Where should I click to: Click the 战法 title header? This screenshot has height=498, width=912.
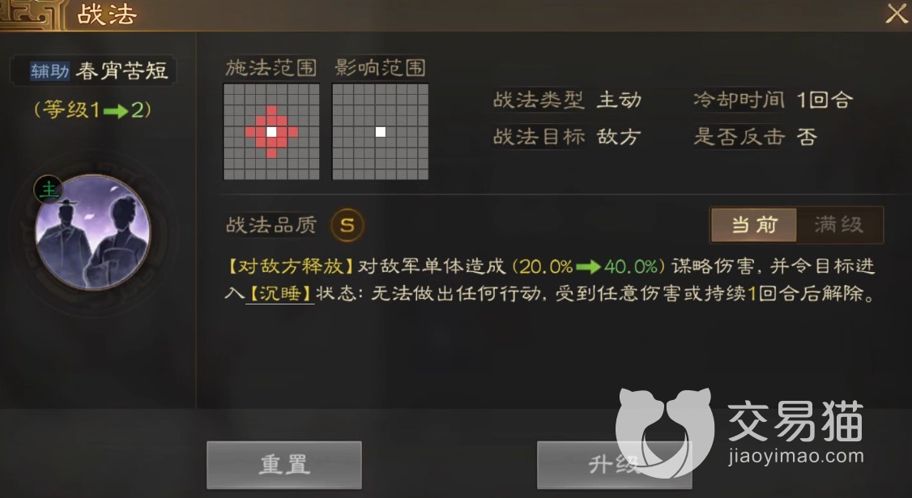(107, 15)
